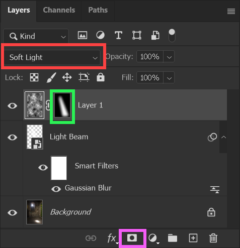Lock transparent pixels checkerboard icon

(x=34, y=77)
